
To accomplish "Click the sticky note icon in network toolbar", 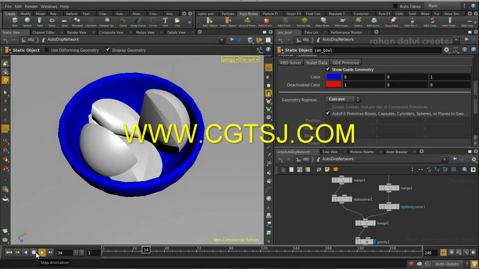I will point(327,170).
